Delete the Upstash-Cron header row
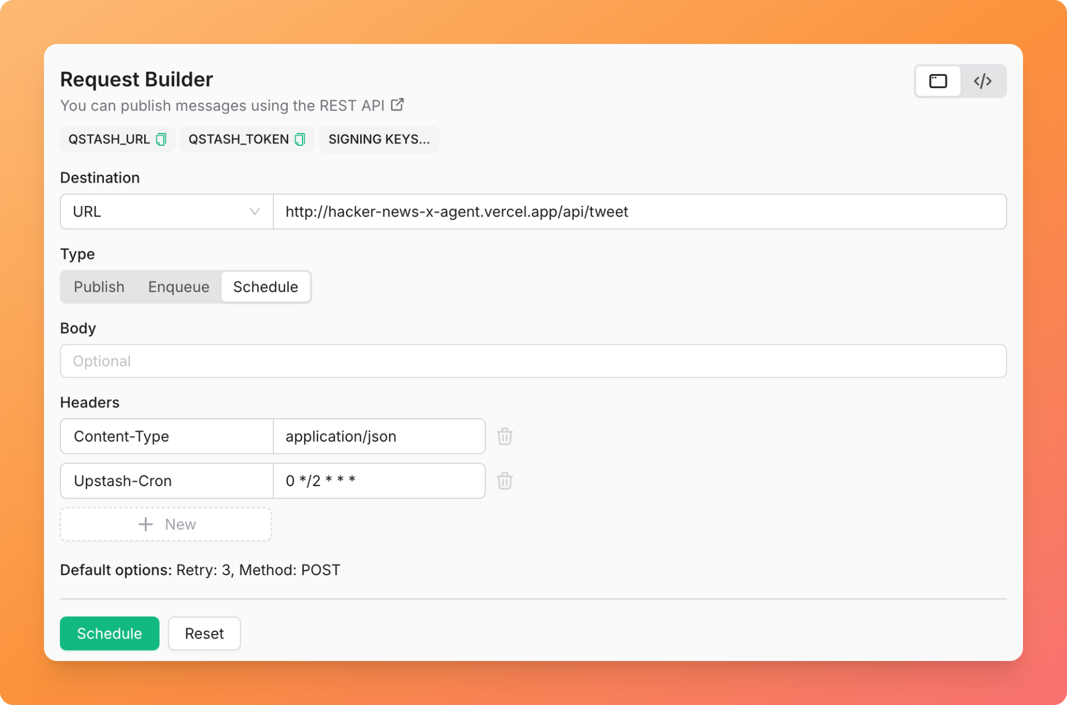The width and height of the screenshot is (1067, 705). coord(504,481)
